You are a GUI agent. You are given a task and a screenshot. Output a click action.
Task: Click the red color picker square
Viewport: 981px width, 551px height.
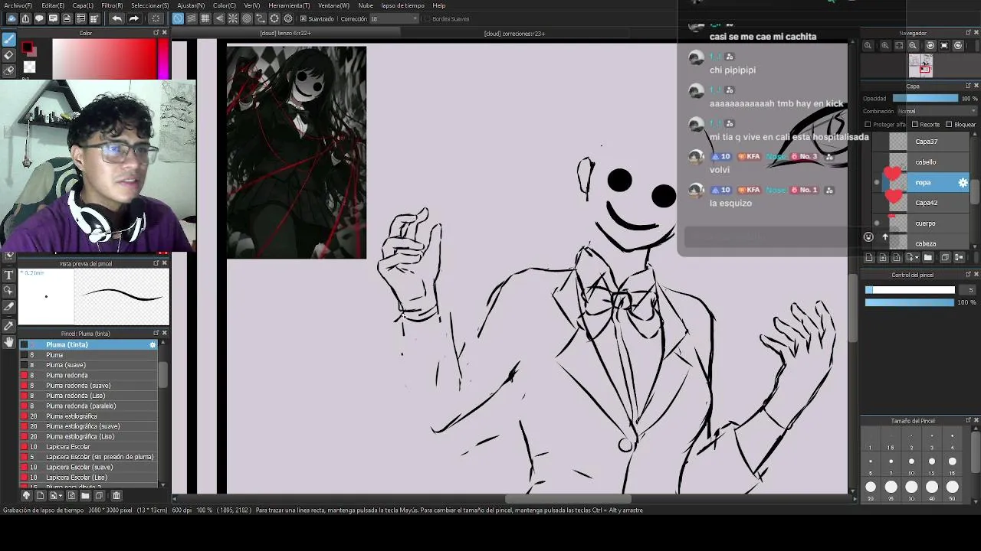[x=104, y=59]
